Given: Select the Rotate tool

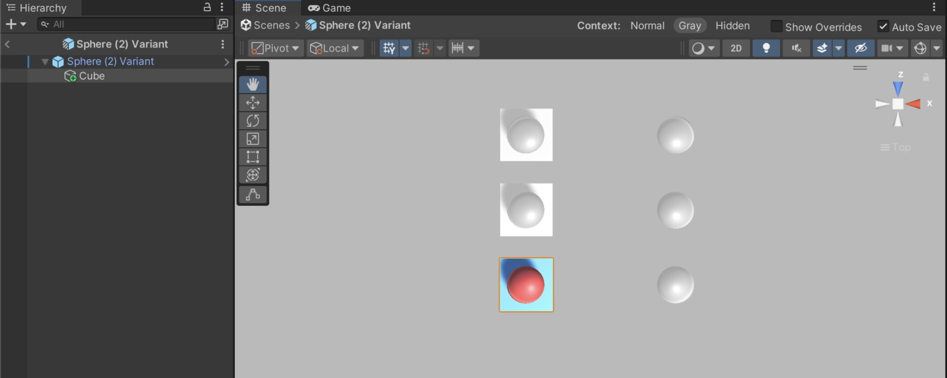Looking at the screenshot, I should click(252, 121).
